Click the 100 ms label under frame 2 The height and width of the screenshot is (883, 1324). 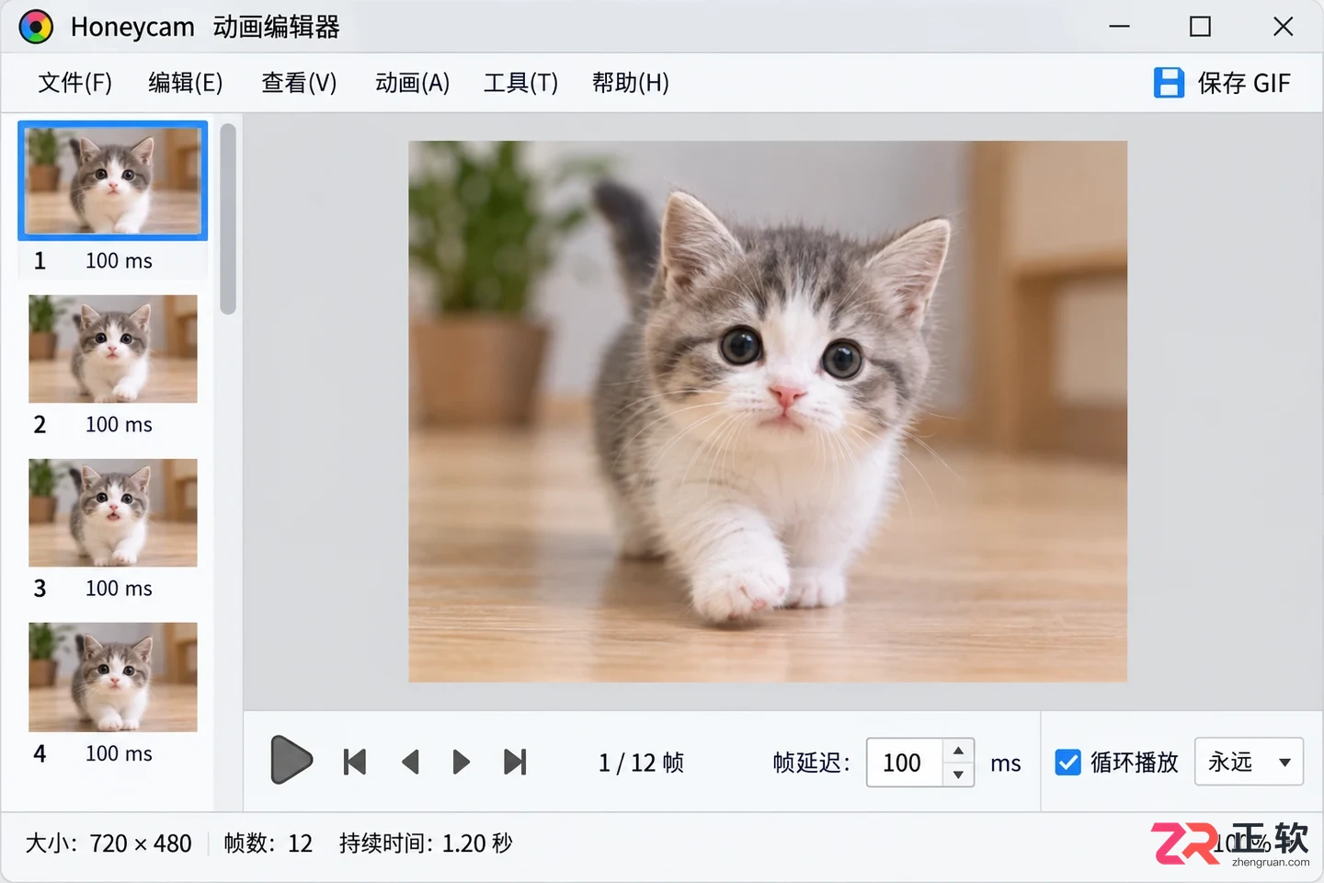119,424
